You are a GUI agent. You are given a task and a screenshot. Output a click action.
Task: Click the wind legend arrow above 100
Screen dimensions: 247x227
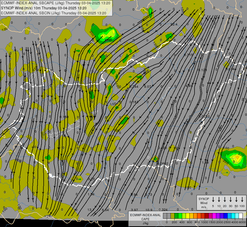point(242,200)
